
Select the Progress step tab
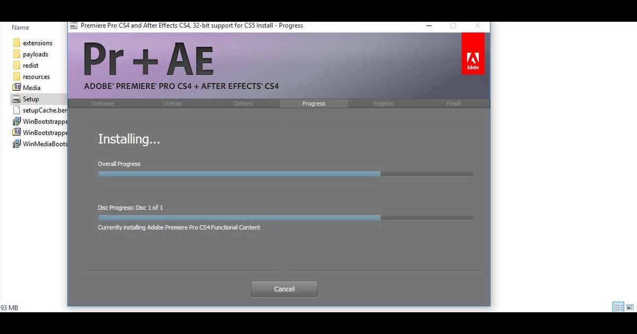tap(314, 103)
